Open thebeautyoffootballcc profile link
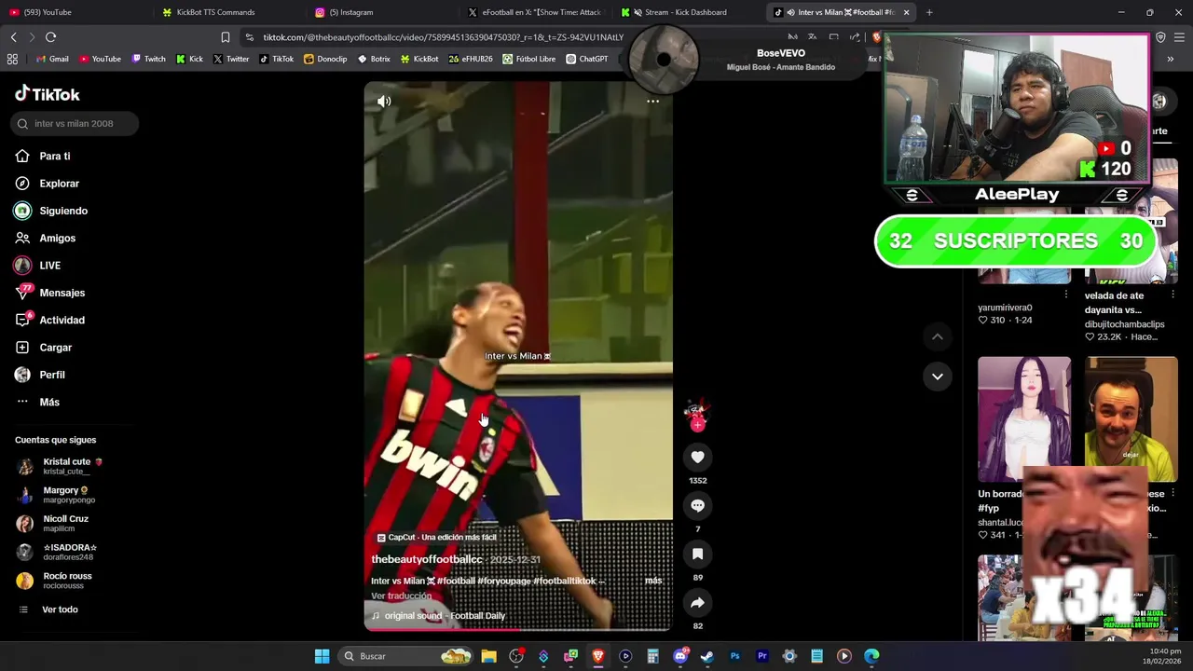This screenshot has width=1193, height=671. (427, 559)
